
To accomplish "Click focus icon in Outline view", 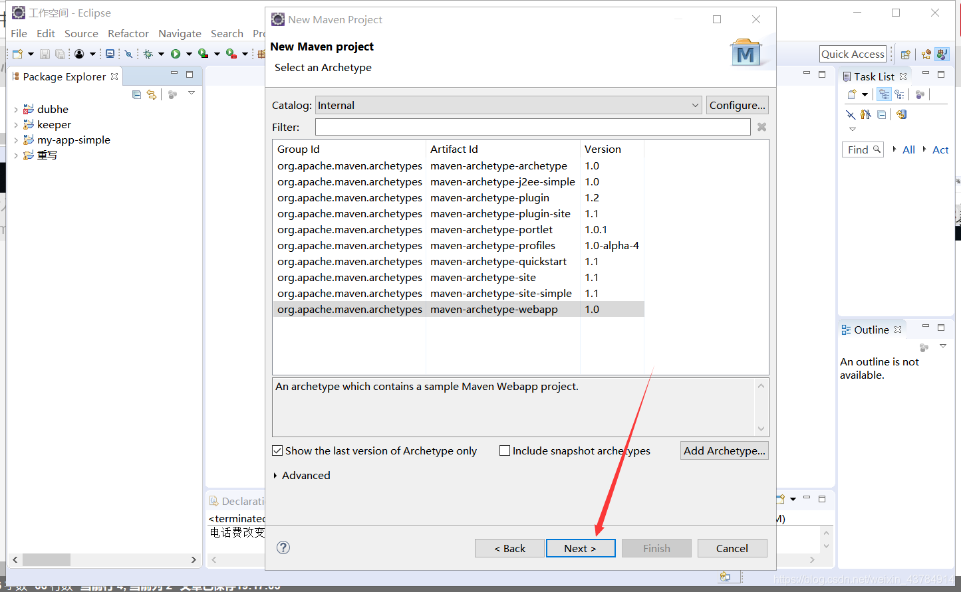I will (924, 347).
